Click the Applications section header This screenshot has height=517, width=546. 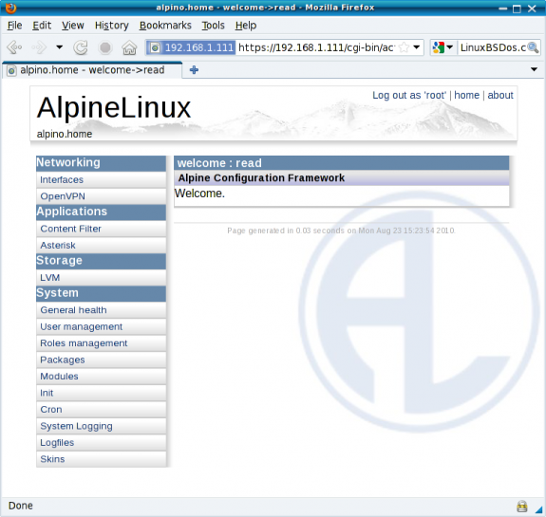click(101, 212)
